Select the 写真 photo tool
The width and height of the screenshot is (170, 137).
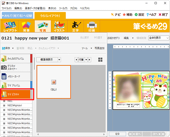[x=43, y=26]
